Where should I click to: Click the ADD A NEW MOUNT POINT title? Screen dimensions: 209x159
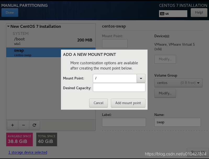coord(89,55)
